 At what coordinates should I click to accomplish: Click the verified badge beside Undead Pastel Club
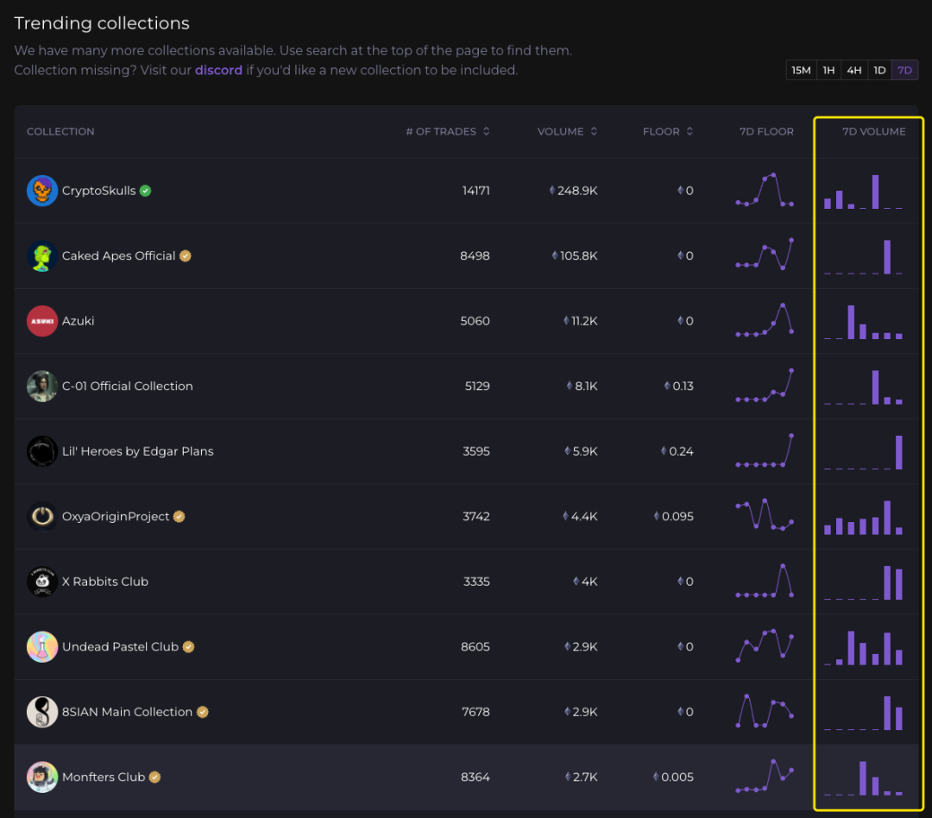pyautogui.click(x=188, y=647)
